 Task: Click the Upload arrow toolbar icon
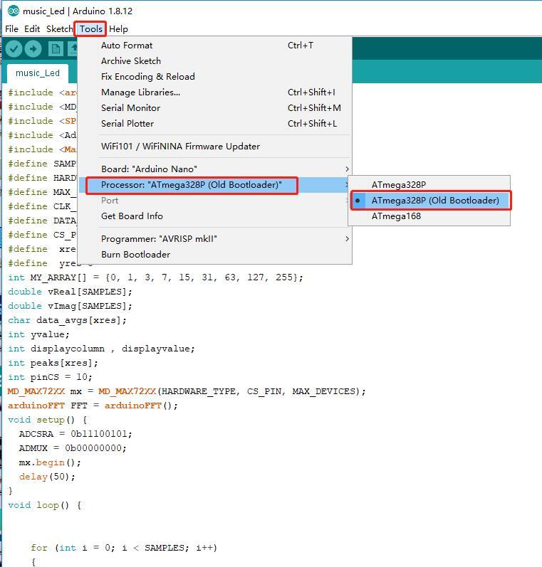coord(33,49)
